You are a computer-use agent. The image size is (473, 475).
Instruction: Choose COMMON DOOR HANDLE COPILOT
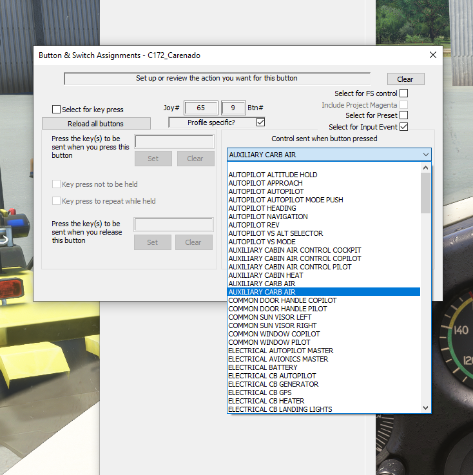(323, 300)
